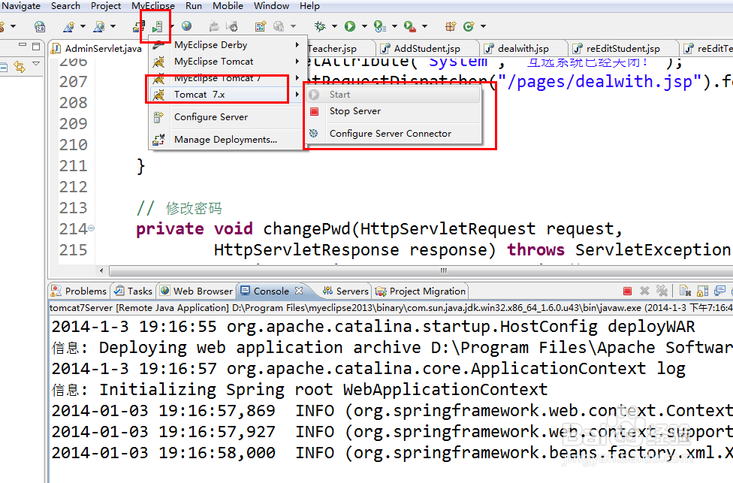733x483 pixels.
Task: Open the Help menu
Action: 309,6
